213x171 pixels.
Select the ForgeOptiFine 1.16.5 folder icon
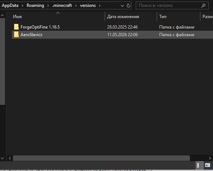(x=16, y=27)
